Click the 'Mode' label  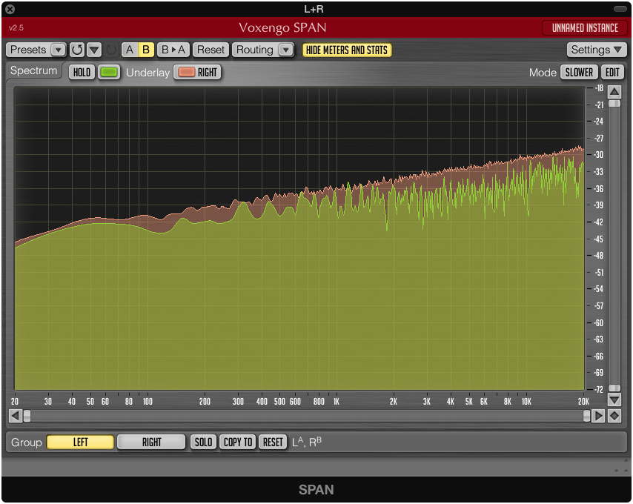tap(543, 73)
